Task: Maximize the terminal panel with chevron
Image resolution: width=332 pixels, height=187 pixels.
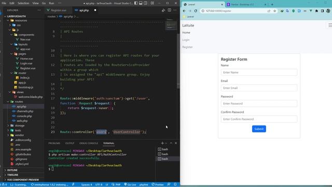Action: 171,143
